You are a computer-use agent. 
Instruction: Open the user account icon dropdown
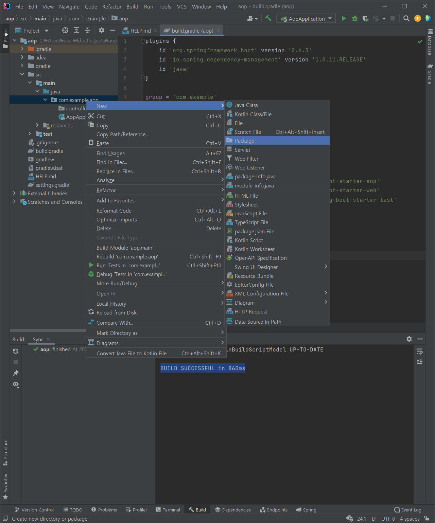click(x=253, y=19)
